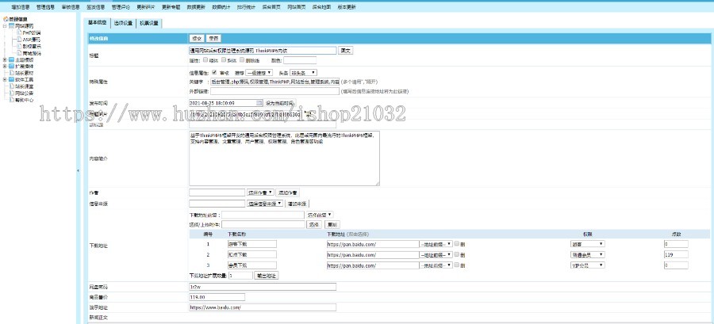
Task: Tick the 删 checkbox on download row 3
Action: click(457, 265)
